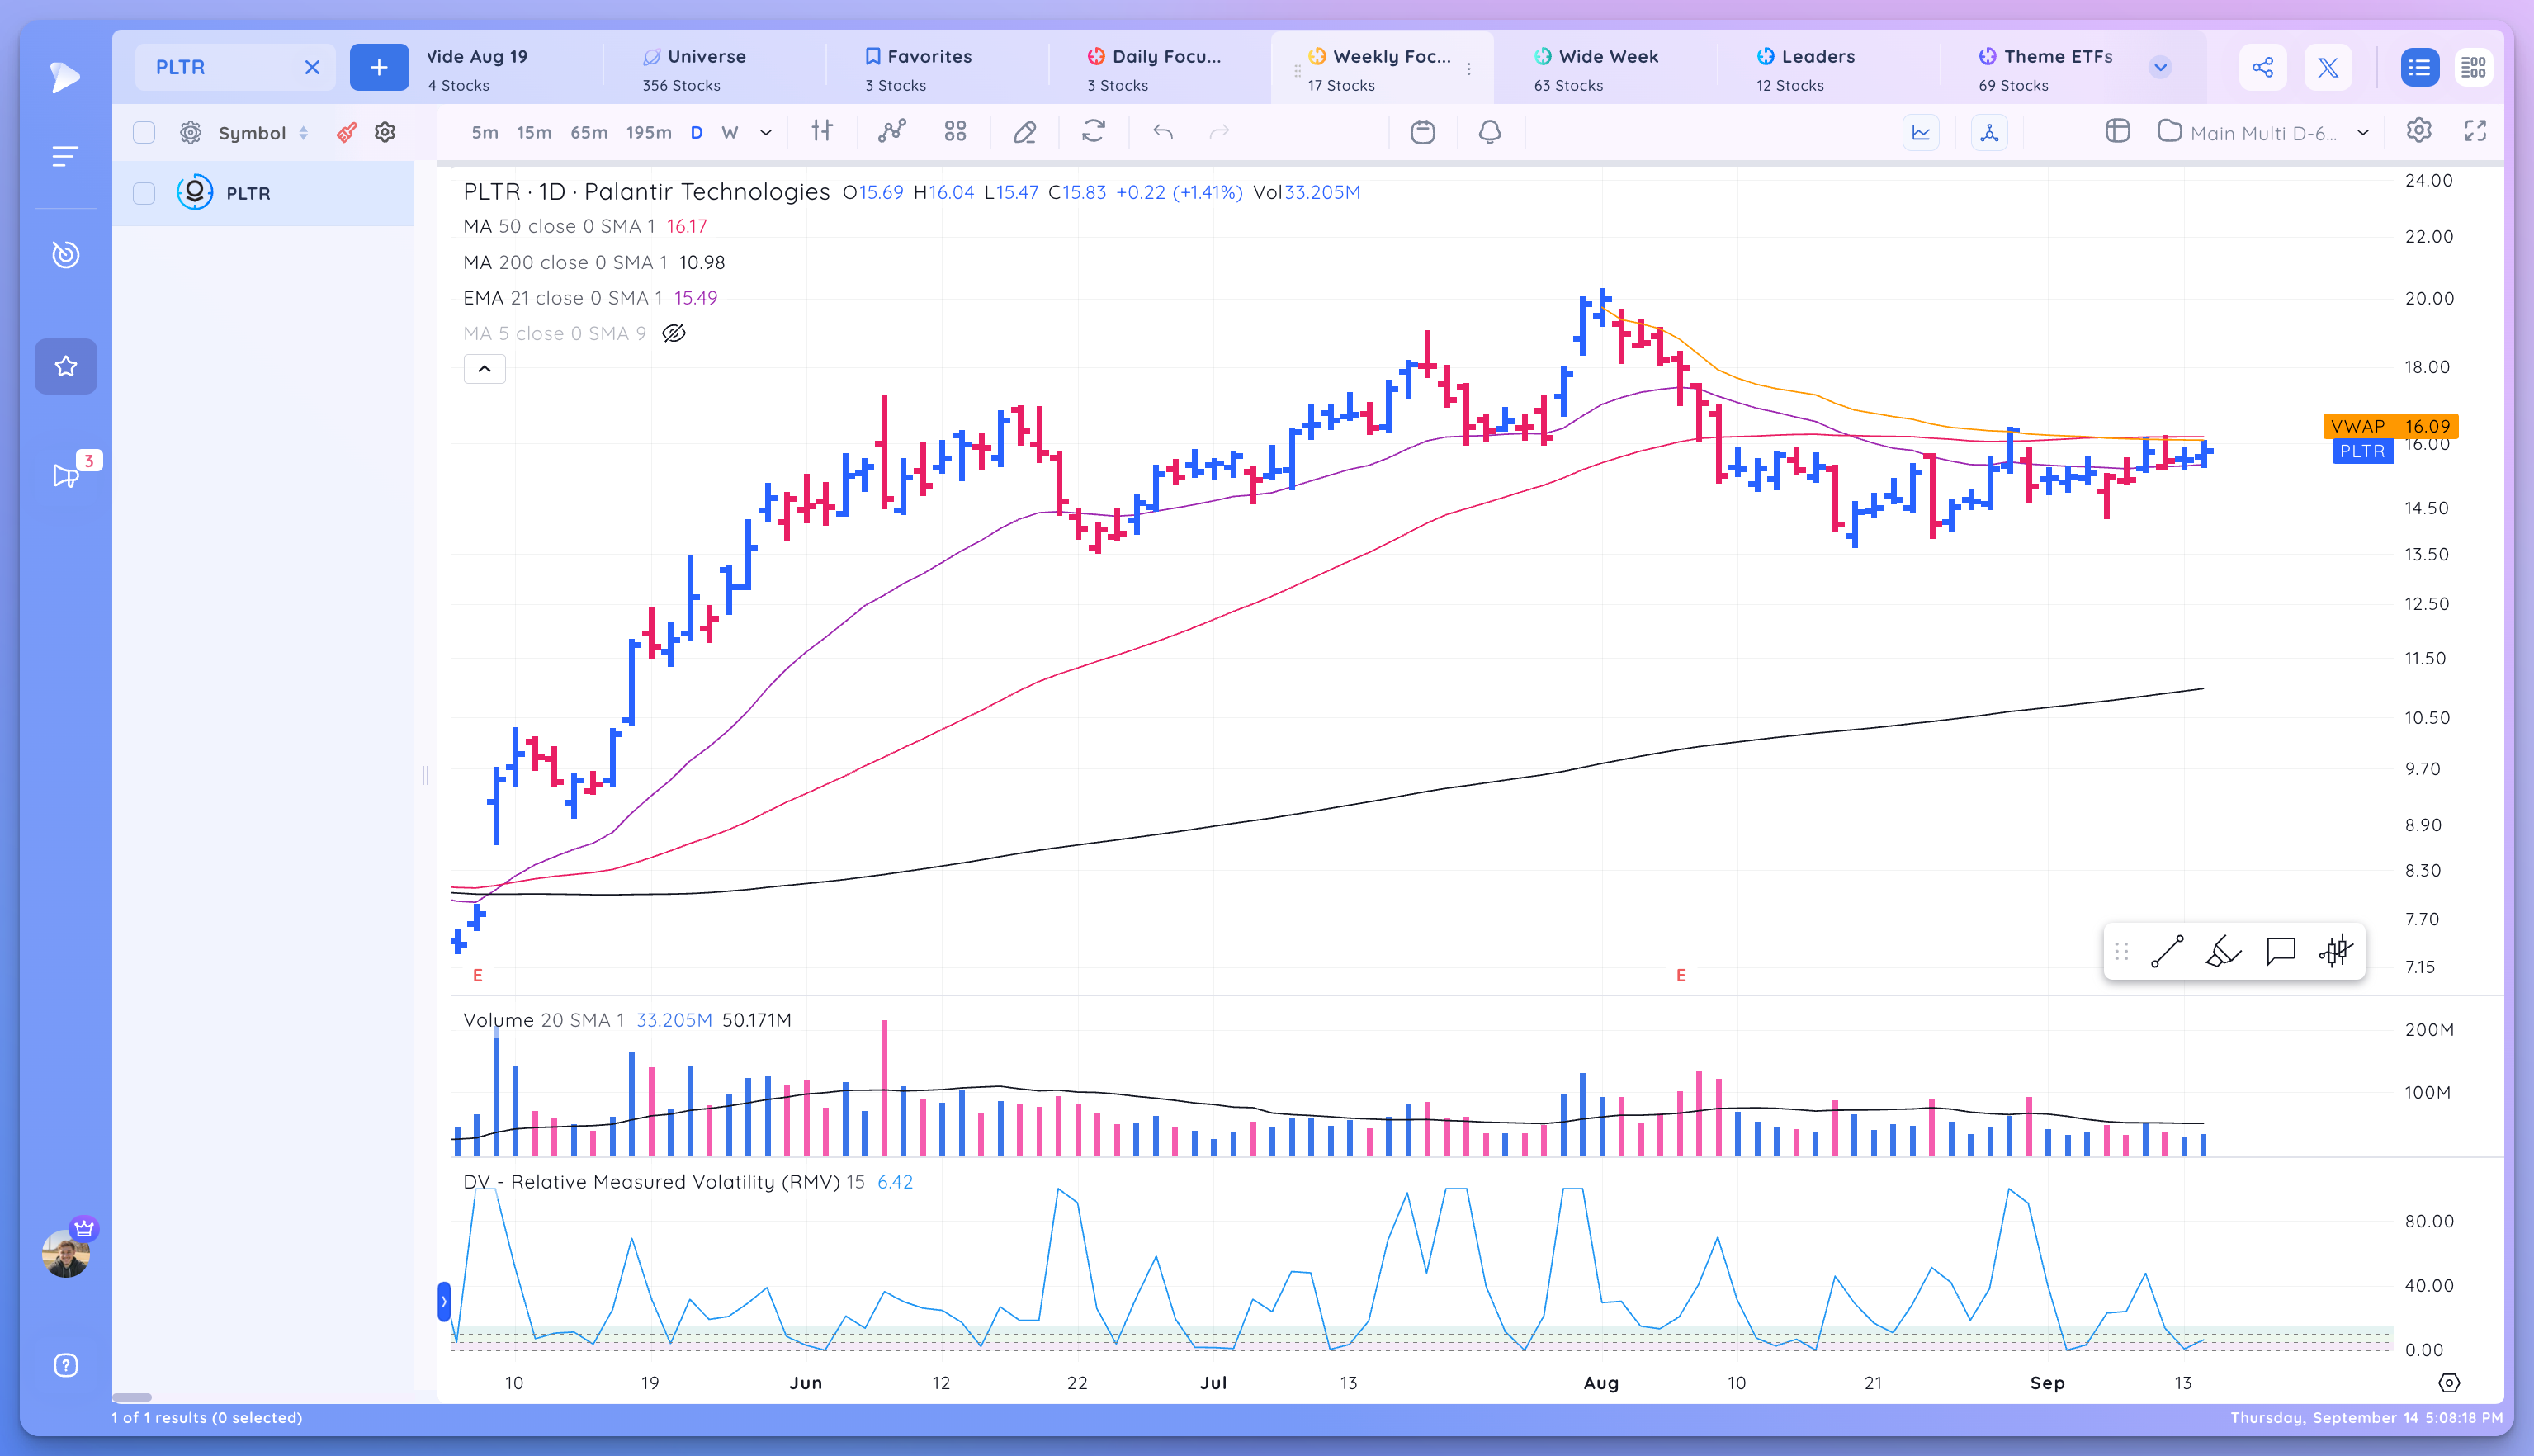Select the list view layout button
Screen dimensions: 2534x1456
pyautogui.click(x=2419, y=67)
